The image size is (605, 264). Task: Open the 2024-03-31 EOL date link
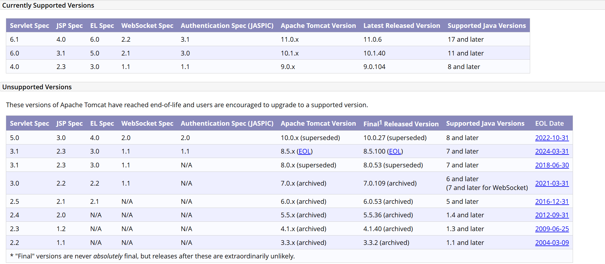click(552, 151)
